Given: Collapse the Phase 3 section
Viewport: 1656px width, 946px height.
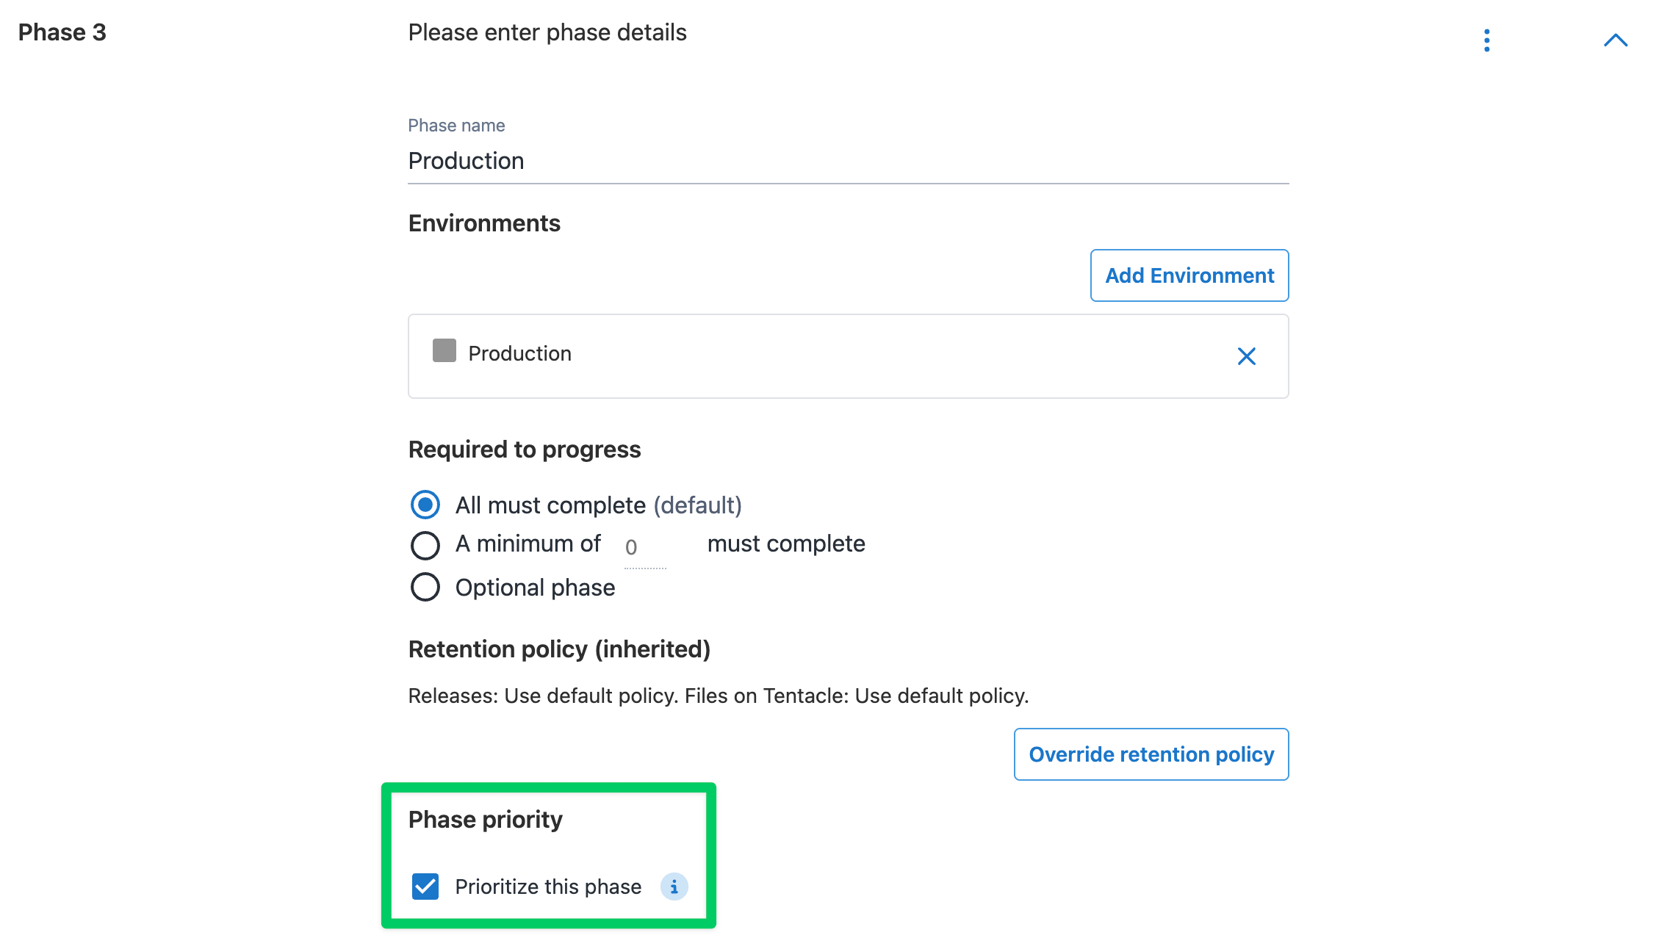Looking at the screenshot, I should 1615,40.
